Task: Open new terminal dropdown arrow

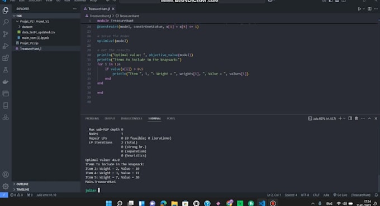Action: 344,119
